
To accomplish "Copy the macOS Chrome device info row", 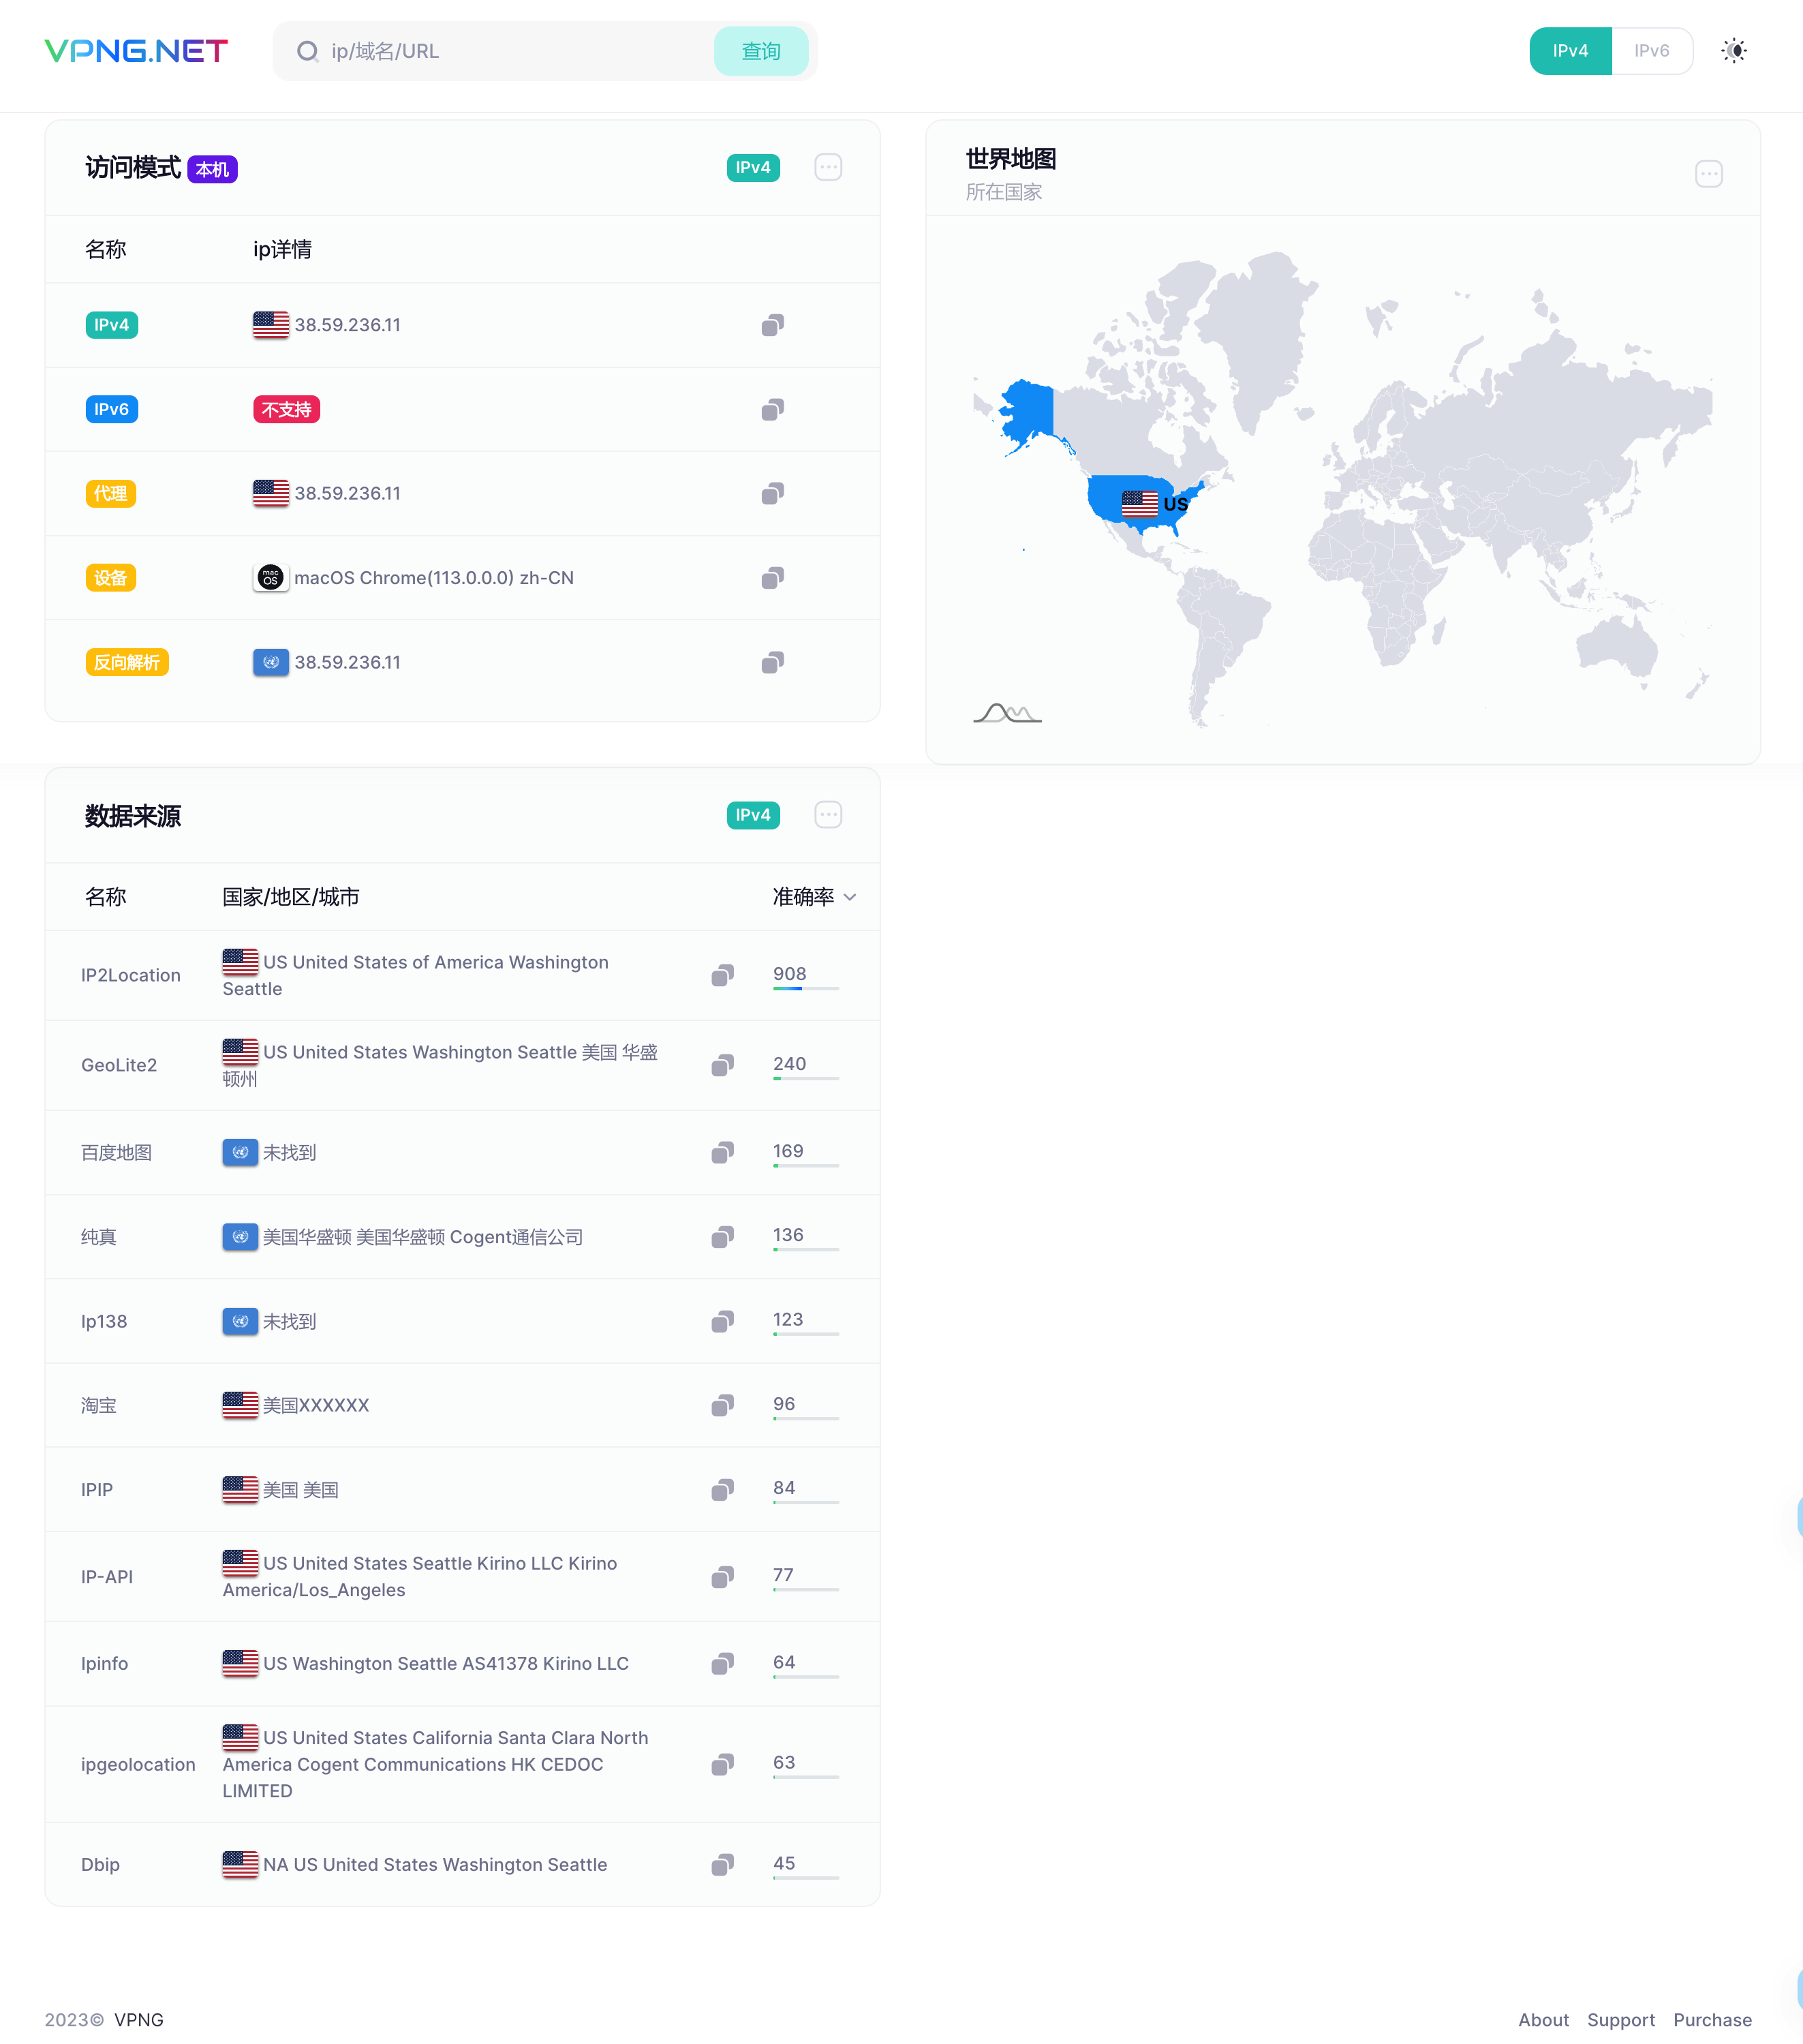I will 772,578.
